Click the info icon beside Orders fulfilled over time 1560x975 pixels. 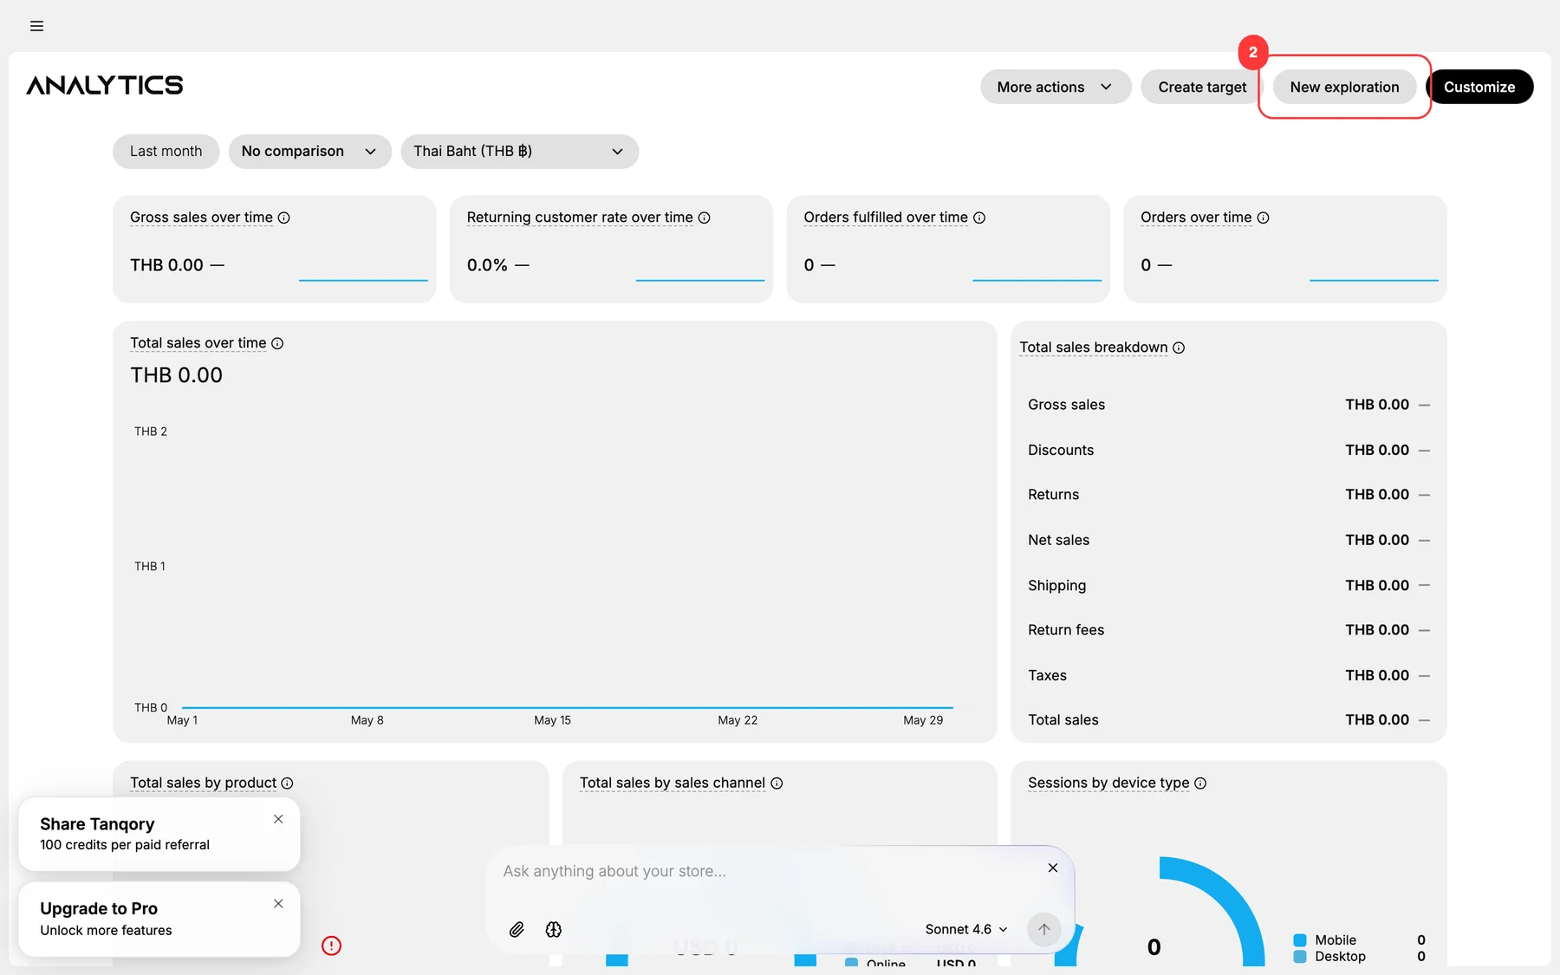click(979, 218)
